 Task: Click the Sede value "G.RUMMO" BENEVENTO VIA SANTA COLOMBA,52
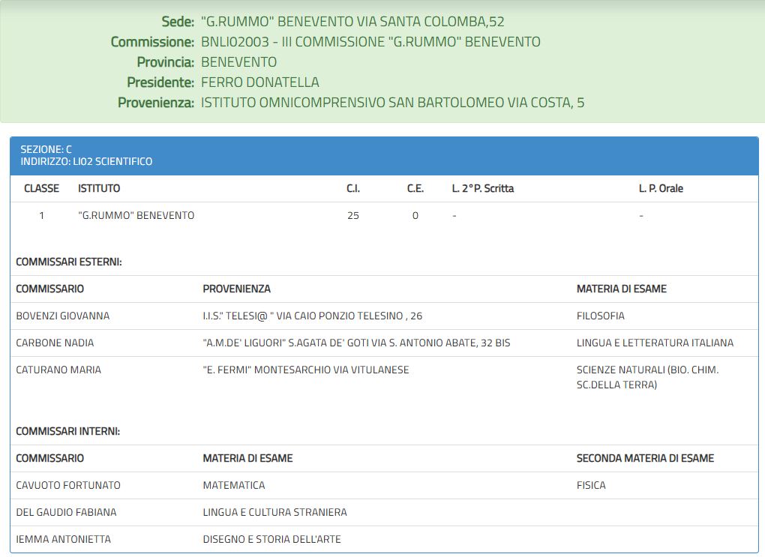coord(352,22)
